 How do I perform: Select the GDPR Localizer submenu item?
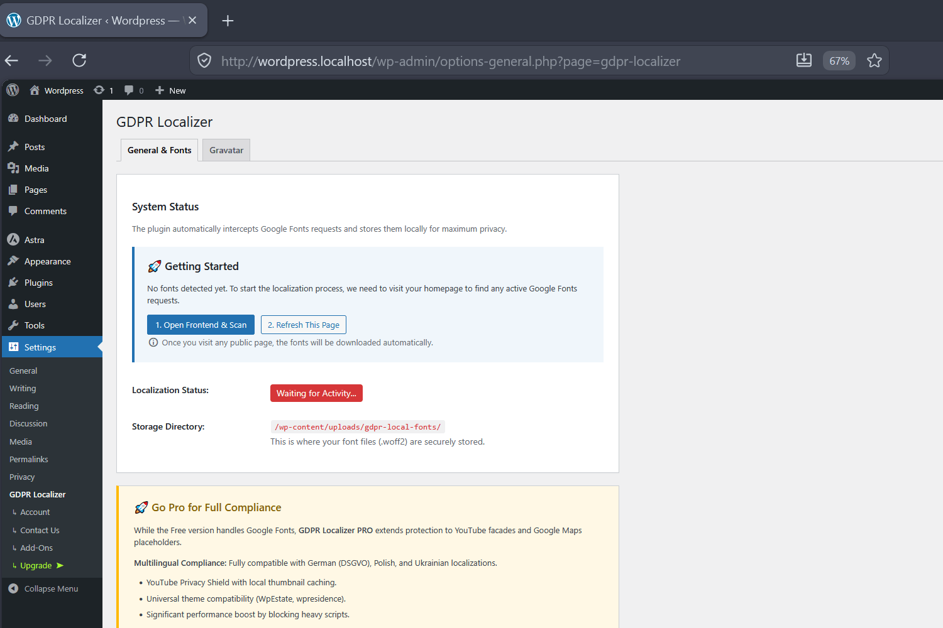(38, 494)
